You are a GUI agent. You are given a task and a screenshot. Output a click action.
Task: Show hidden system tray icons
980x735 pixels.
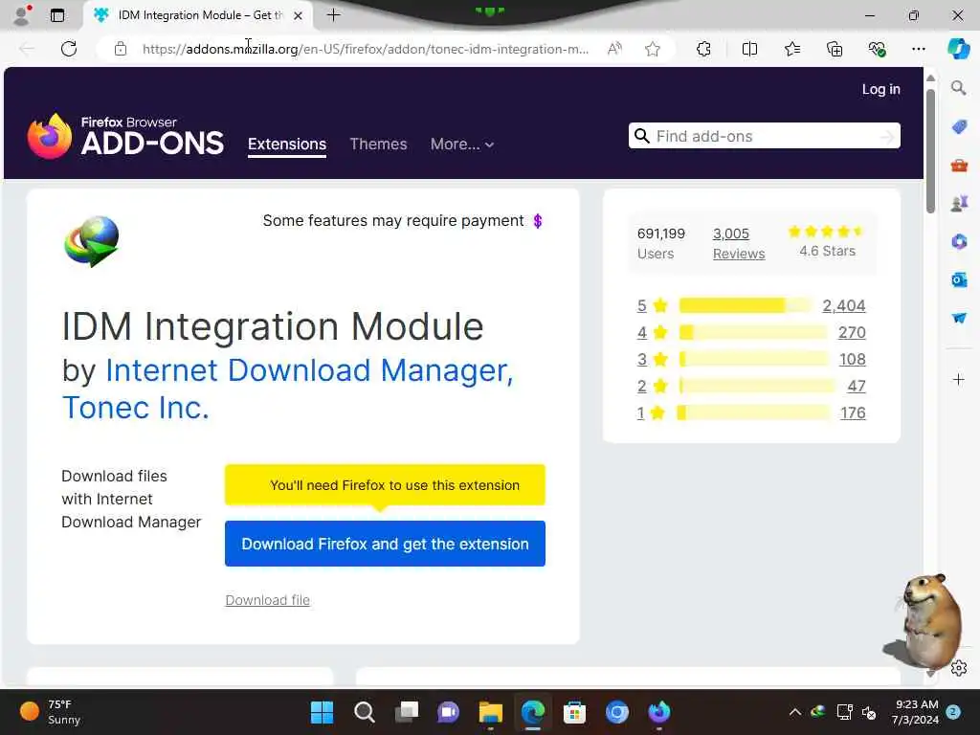795,712
